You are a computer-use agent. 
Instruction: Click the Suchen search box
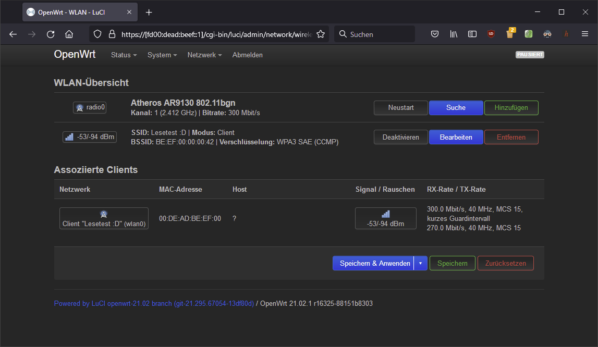point(374,34)
